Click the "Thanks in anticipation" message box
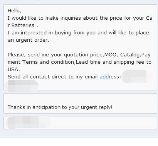 coord(80,104)
